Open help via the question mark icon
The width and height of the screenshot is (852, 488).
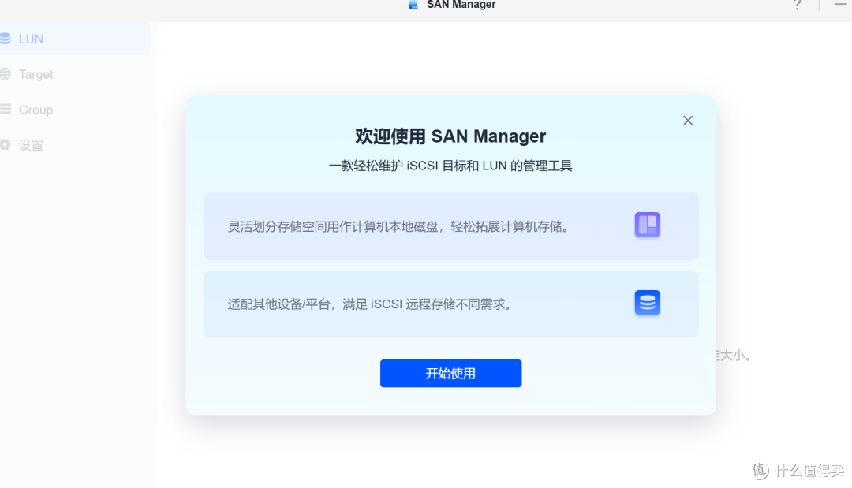(x=797, y=5)
